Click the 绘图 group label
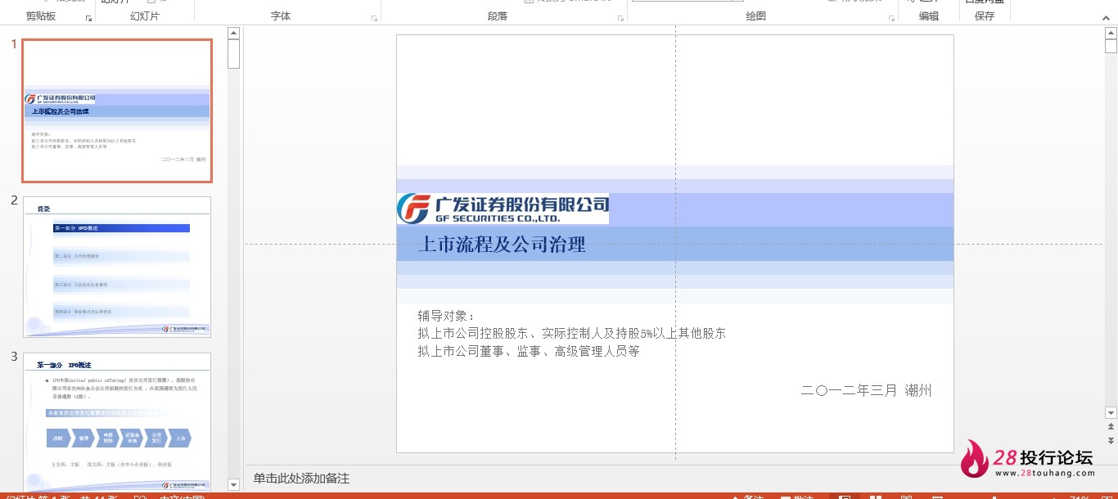1118x499 pixels. coord(756,16)
